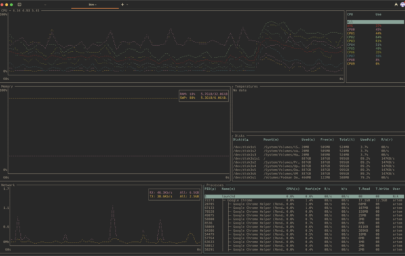
Task: Select the /dev/disk3s1s1 root disk row
Action: [x=318, y=158]
